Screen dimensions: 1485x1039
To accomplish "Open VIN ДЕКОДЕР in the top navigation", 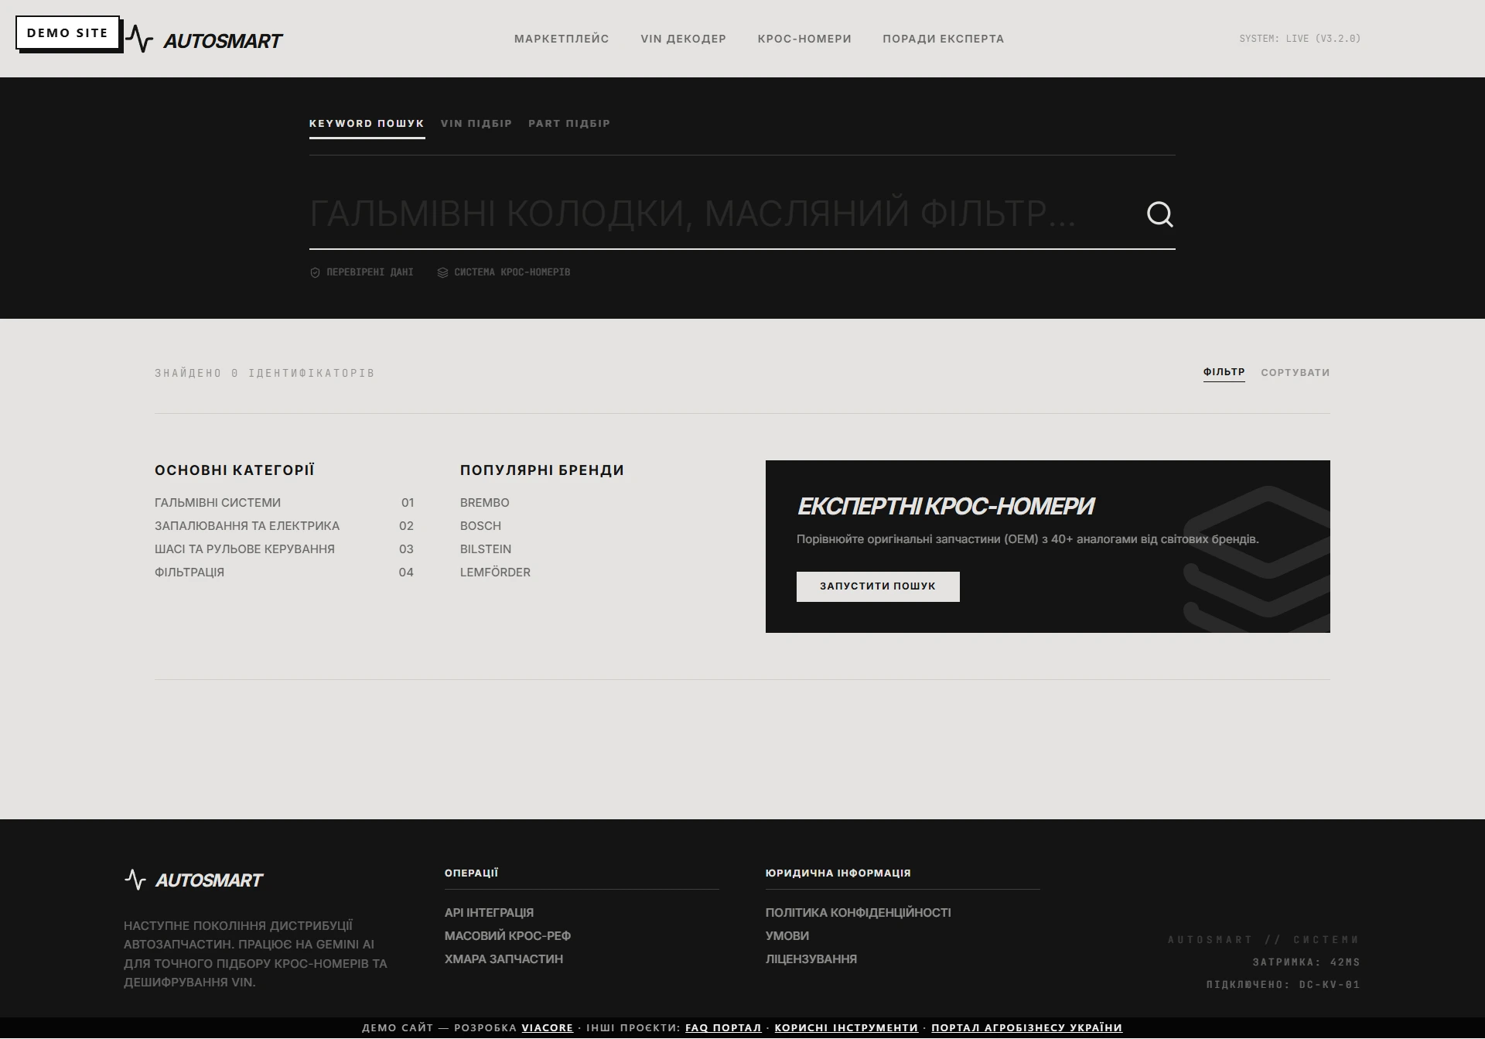I will point(684,39).
